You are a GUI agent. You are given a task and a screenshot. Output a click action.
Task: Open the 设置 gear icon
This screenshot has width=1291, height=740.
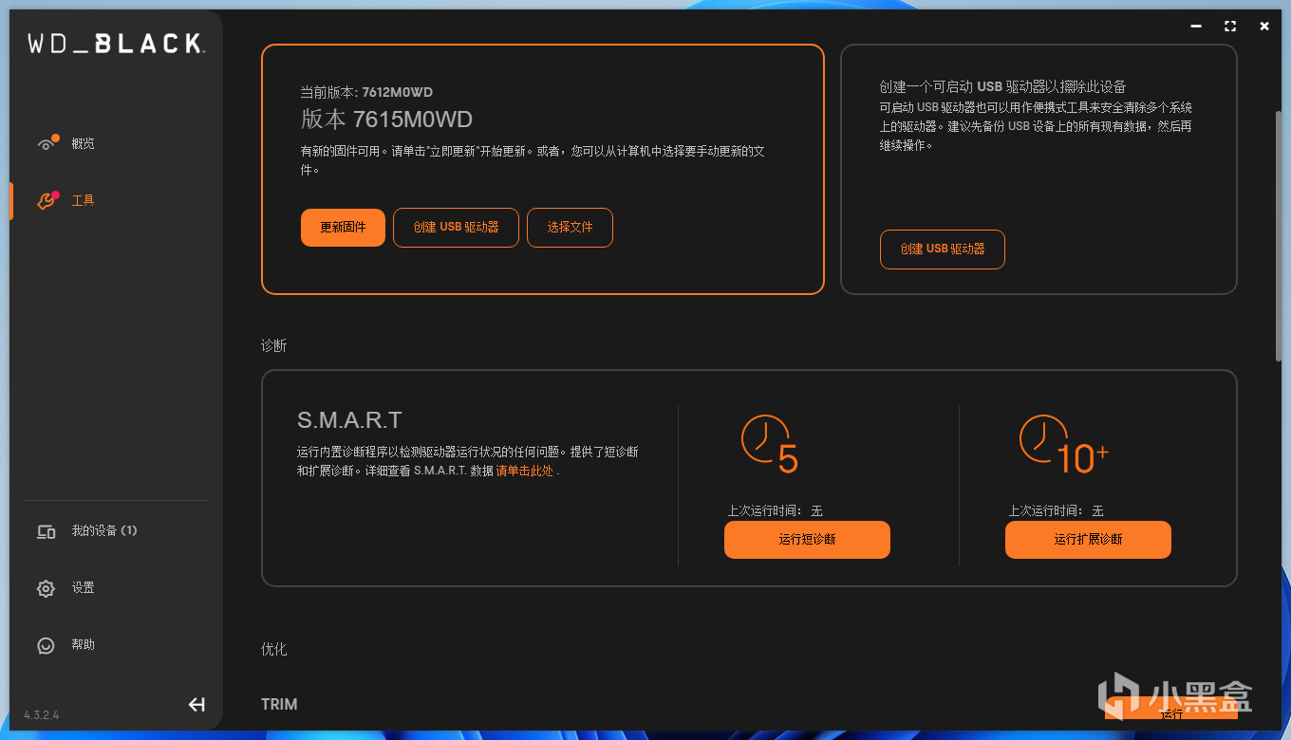[46, 588]
